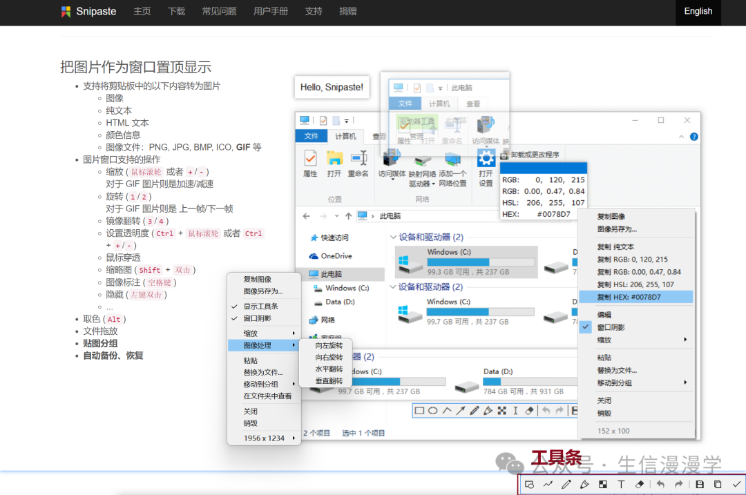This screenshot has width=746, height=495.
Task: Open the 图像处理 submenu
Action: [264, 345]
